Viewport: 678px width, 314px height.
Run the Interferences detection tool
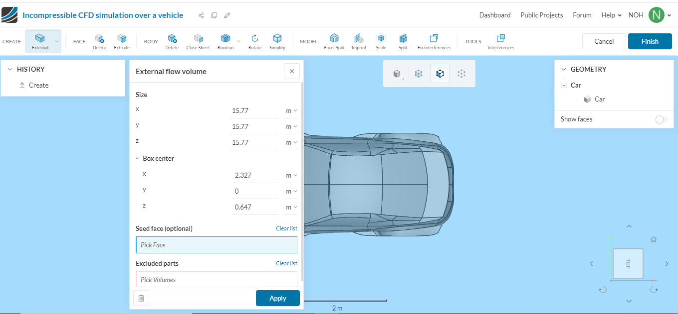click(x=500, y=41)
